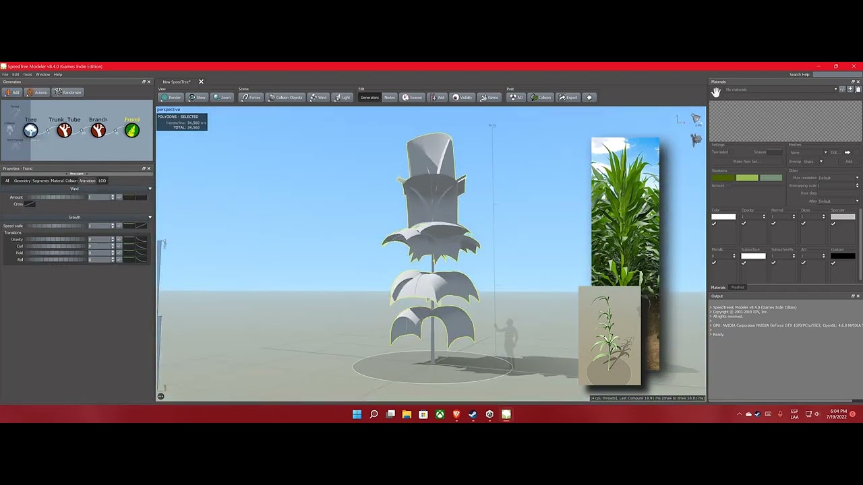Adjust the Wind Amount slider
The width and height of the screenshot is (863, 485).
point(55,197)
